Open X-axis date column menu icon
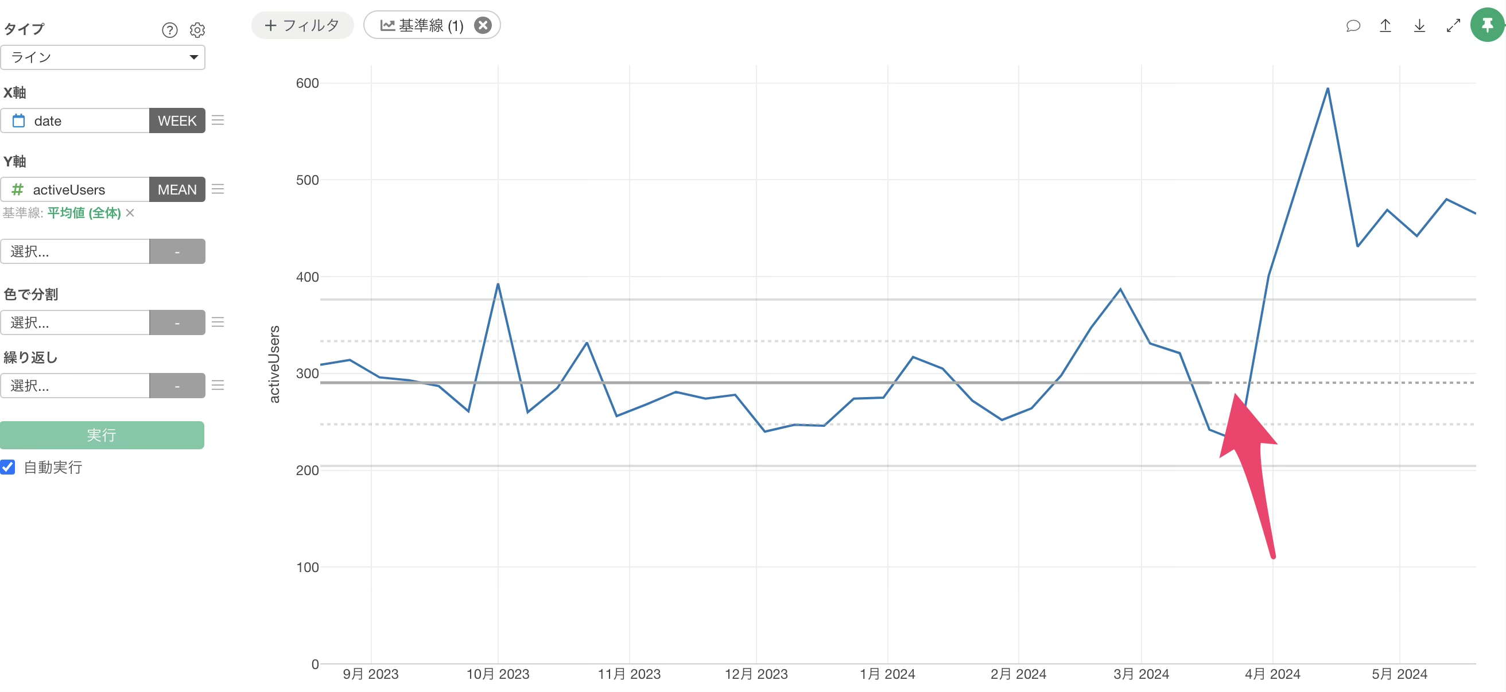 click(x=218, y=120)
